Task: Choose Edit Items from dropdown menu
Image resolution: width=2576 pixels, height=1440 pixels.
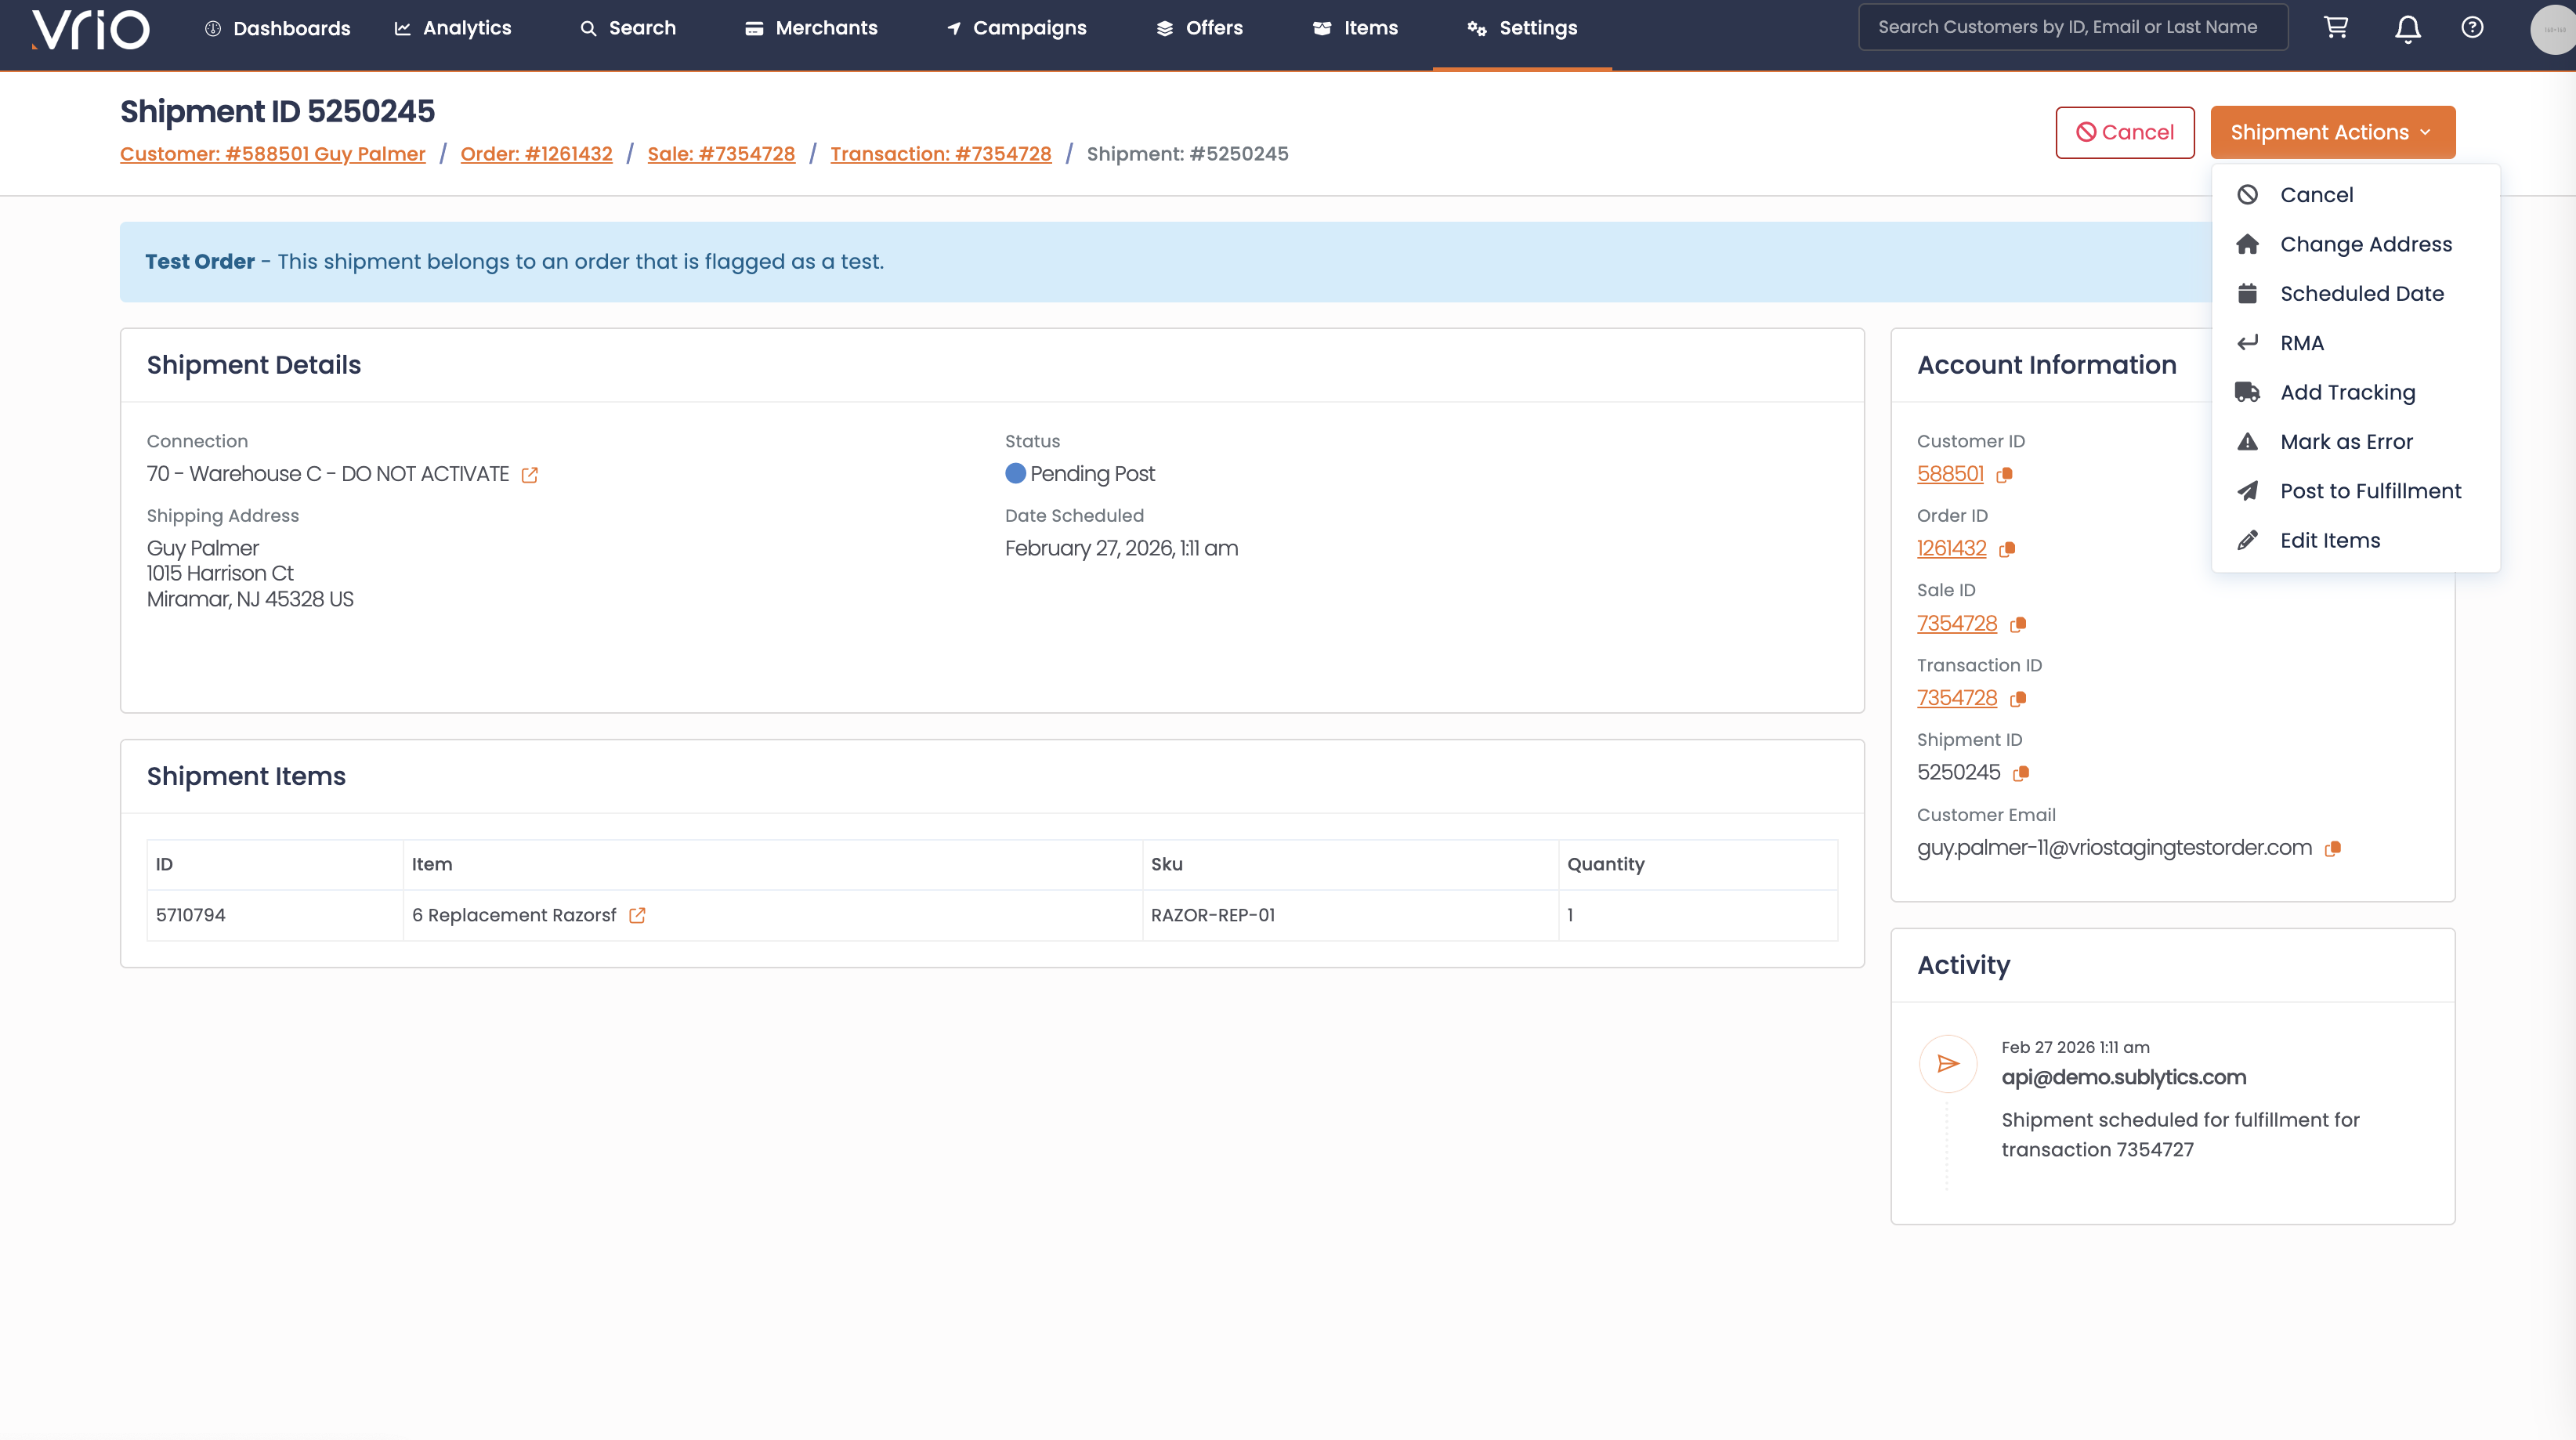Action: 2330,540
